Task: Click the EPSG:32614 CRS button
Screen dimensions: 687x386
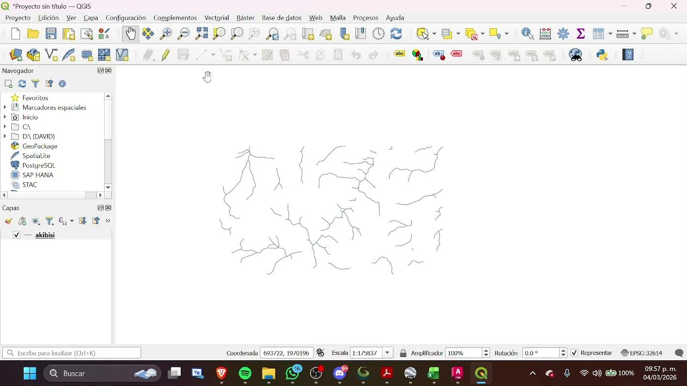Action: (x=641, y=353)
